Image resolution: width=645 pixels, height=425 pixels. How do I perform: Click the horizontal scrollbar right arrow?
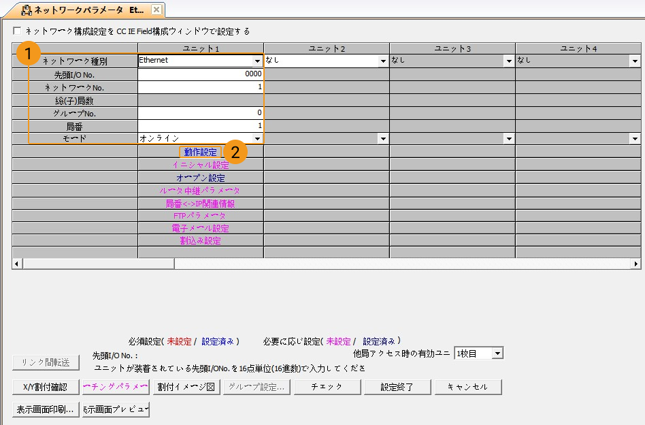636,264
